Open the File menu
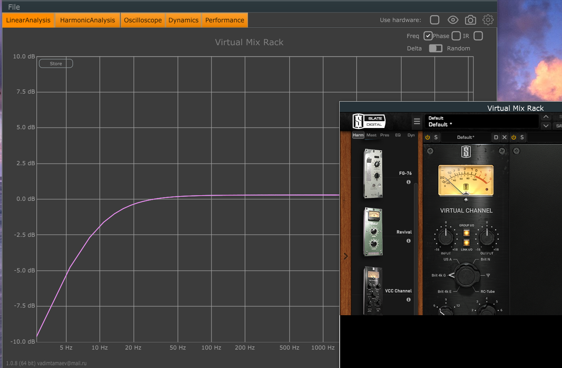Screen dimensions: 562x368 pos(14,7)
